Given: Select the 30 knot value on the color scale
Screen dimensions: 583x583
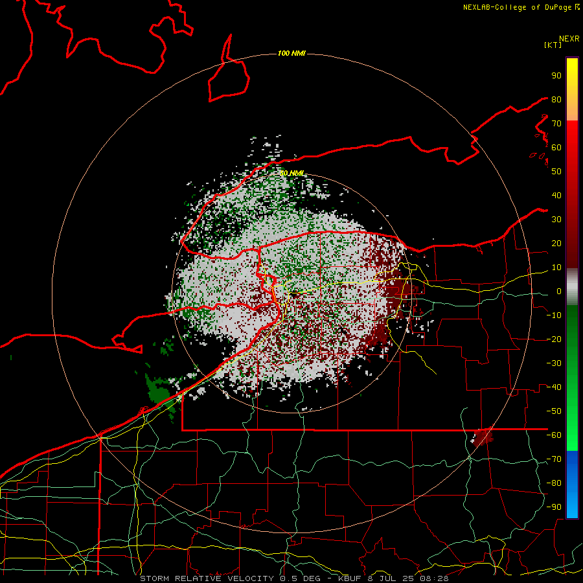Looking at the screenshot, I should tap(556, 220).
